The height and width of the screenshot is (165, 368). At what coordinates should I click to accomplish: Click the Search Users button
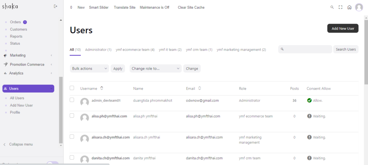pyautogui.click(x=346, y=49)
